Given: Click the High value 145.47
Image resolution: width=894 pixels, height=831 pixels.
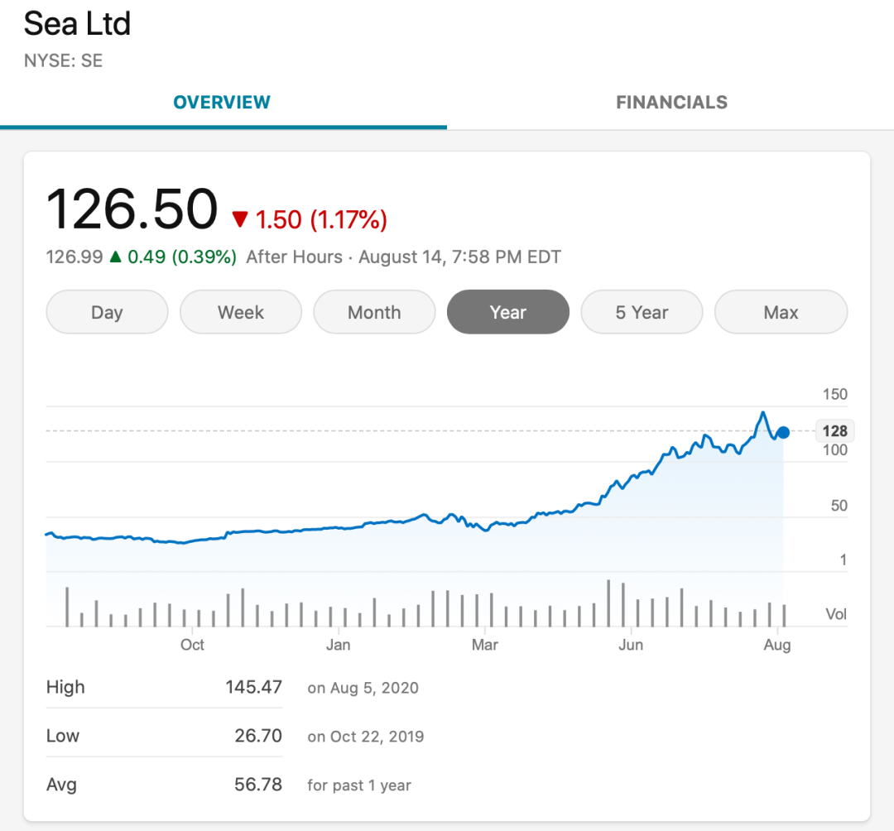Looking at the screenshot, I should coord(253,687).
